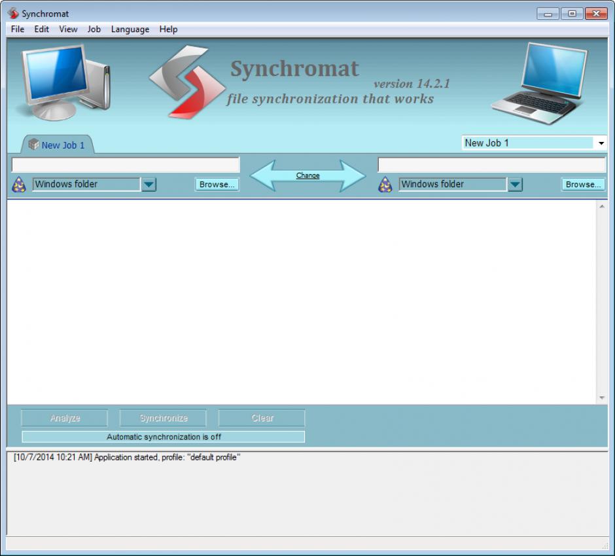Click the Analyze button

(65, 418)
